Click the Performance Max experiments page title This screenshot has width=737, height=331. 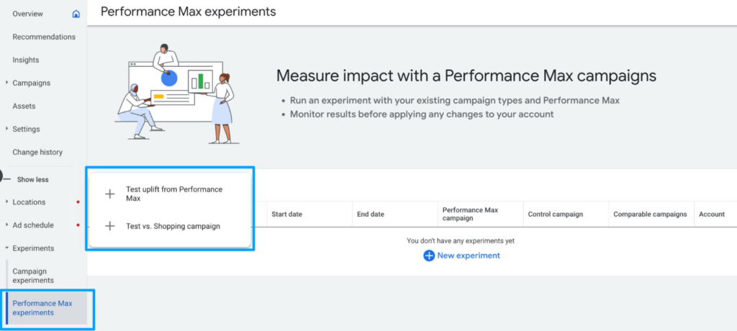[188, 12]
